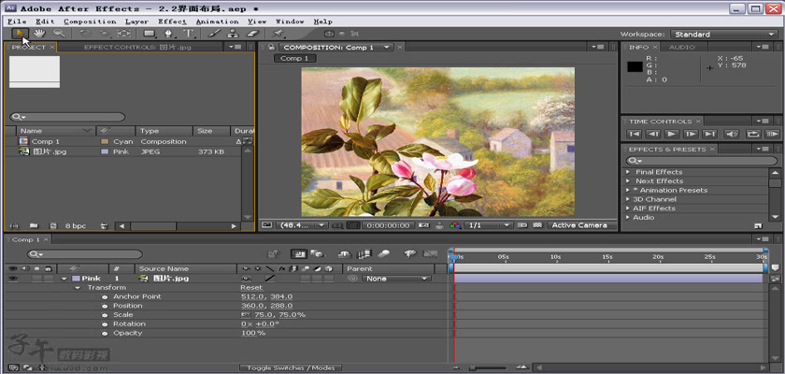The width and height of the screenshot is (785, 374).
Task: Select the Brush tool
Action: pos(214,34)
